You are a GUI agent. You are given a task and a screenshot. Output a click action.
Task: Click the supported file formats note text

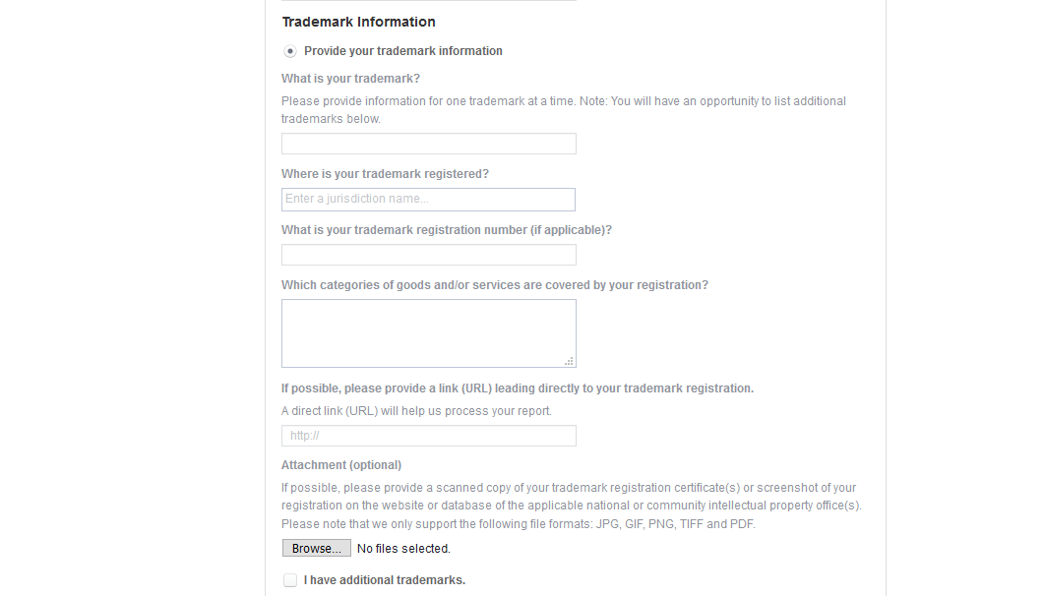click(517, 523)
